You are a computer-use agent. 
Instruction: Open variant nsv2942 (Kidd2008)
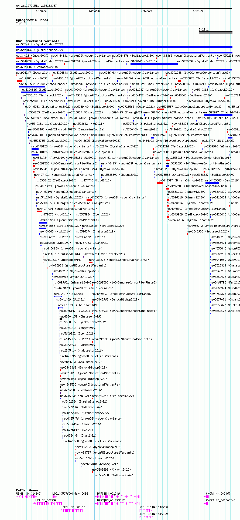click(x=58, y=296)
